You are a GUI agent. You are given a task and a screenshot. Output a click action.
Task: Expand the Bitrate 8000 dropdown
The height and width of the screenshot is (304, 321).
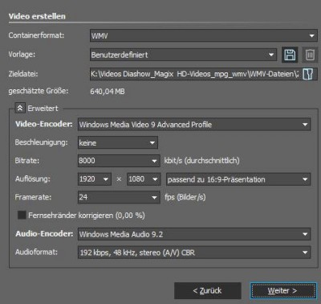[x=119, y=161]
